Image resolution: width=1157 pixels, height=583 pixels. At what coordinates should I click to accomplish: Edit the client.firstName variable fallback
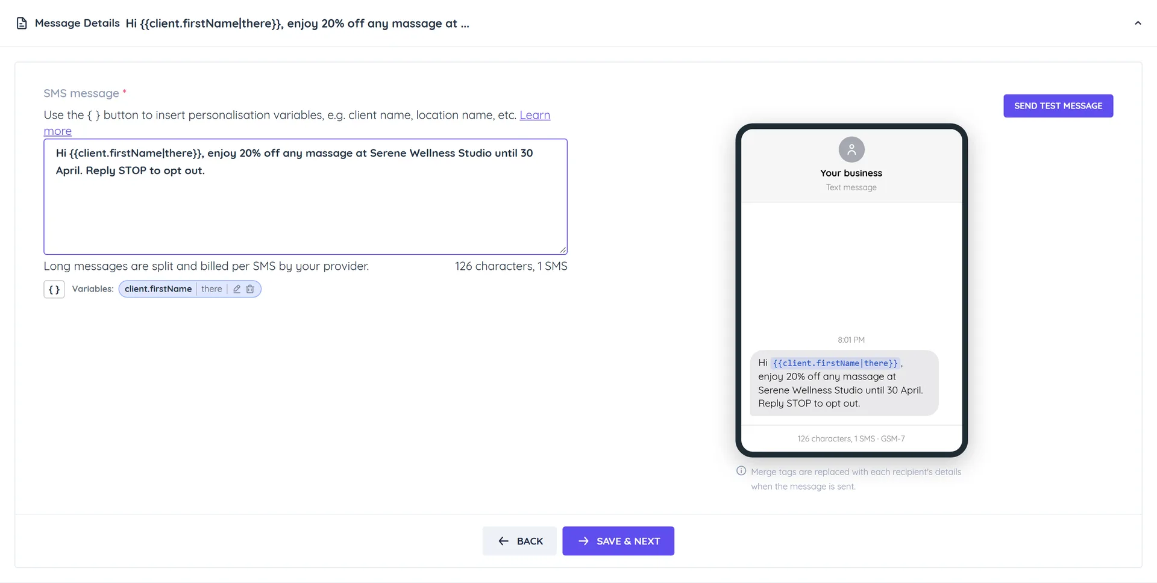(237, 289)
